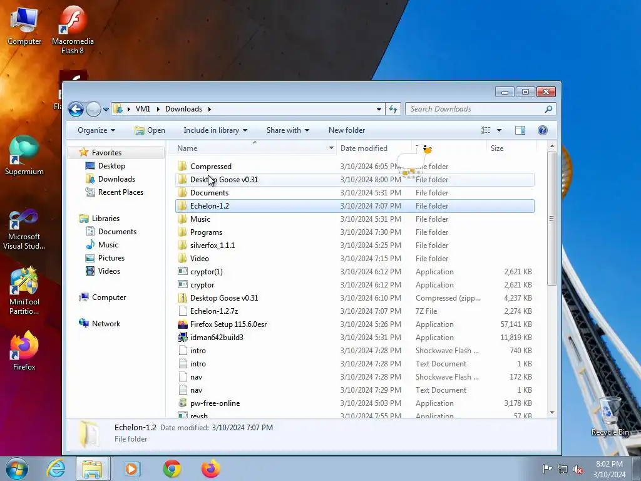Image resolution: width=641 pixels, height=481 pixels.
Task: Click the Open toolbar button
Action: 150,130
